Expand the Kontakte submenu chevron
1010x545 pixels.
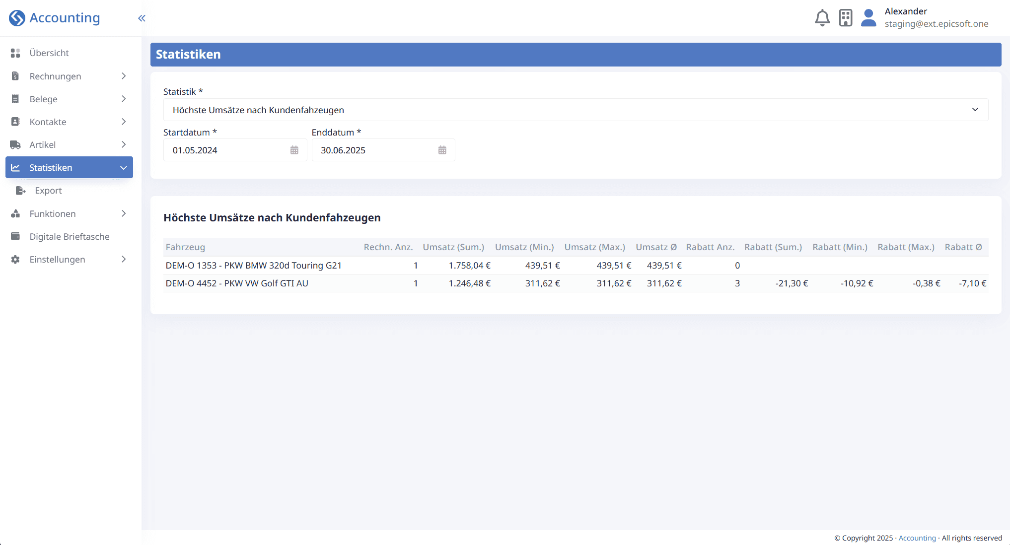point(124,122)
